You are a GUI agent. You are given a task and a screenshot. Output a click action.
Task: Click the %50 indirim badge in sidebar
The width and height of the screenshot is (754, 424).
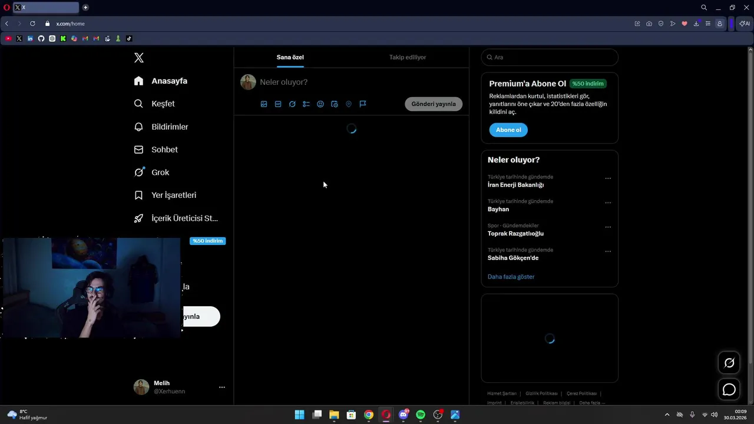(x=207, y=241)
